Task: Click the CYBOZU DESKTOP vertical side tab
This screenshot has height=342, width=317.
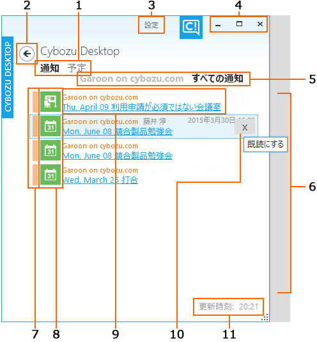Action: (x=8, y=77)
